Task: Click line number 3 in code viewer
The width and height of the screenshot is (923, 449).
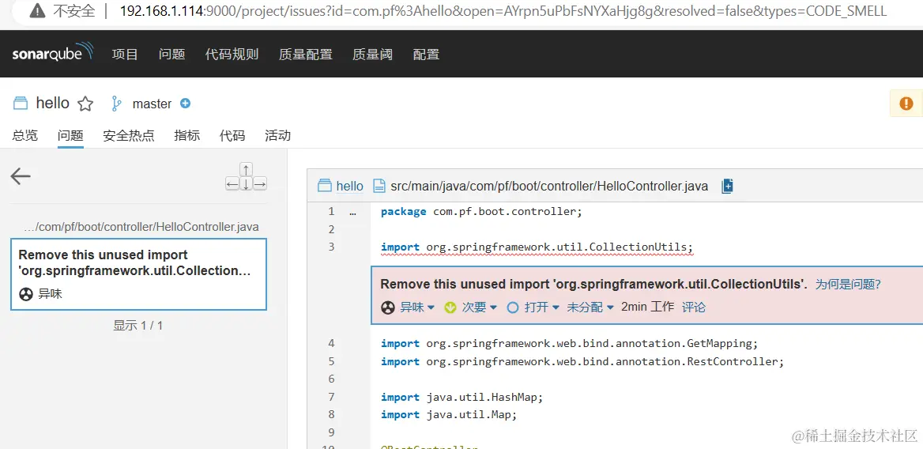Action: [331, 247]
